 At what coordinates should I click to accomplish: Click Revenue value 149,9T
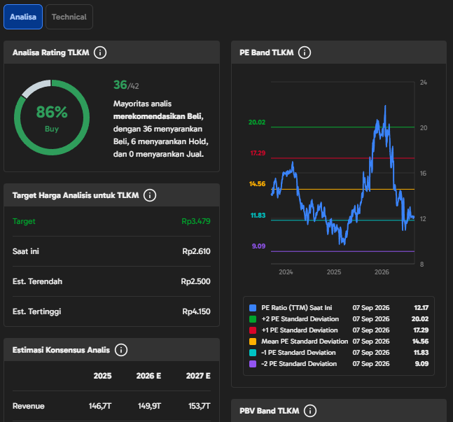pos(149,406)
